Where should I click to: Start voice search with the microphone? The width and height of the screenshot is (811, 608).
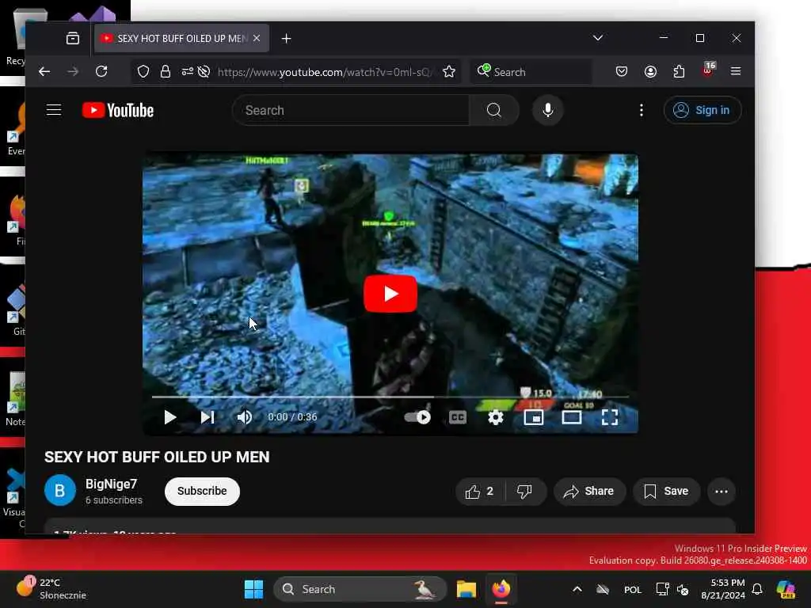point(548,110)
